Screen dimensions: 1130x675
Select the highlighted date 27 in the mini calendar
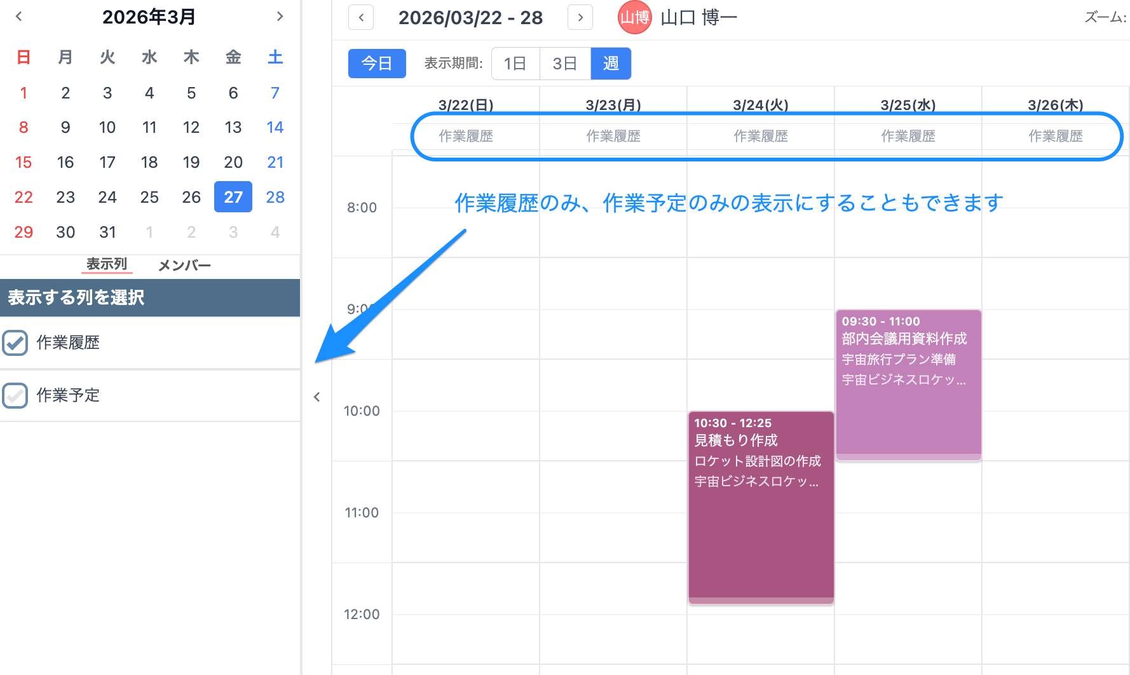pyautogui.click(x=233, y=197)
